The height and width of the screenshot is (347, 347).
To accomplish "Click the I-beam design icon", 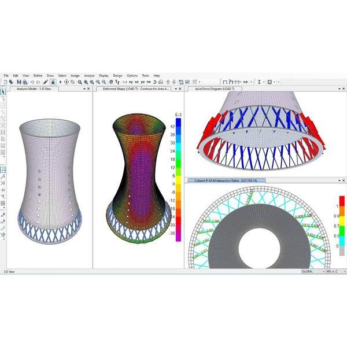I will coord(259,82).
